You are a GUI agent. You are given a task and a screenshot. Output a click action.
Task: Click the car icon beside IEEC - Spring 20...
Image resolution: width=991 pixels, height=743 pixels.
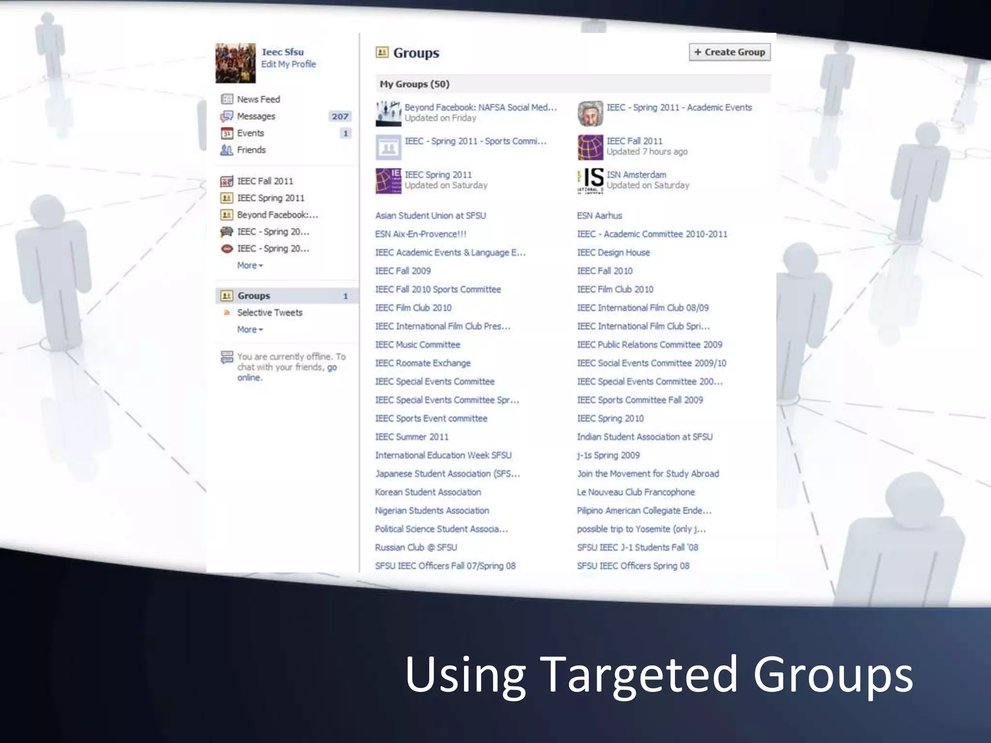point(226,232)
